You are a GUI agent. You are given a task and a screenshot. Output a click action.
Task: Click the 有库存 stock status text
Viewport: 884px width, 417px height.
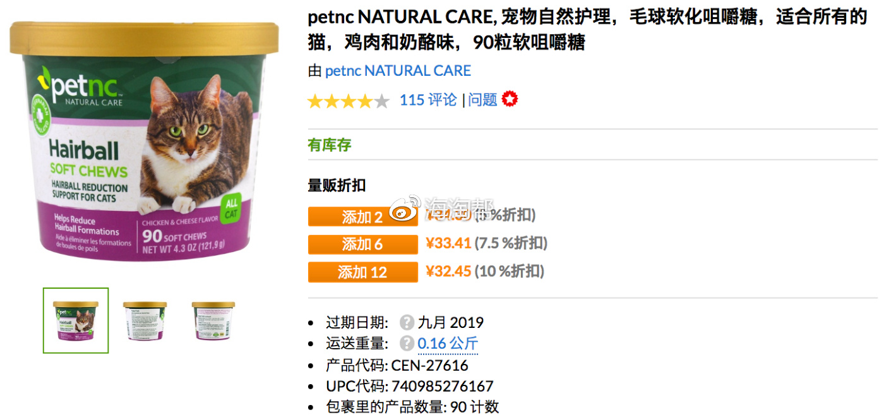coord(329,145)
